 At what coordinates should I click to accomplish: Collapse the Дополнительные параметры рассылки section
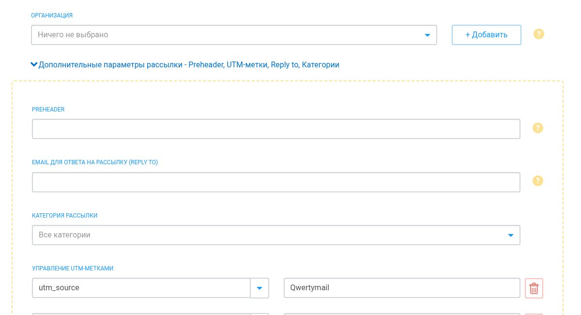[185, 64]
